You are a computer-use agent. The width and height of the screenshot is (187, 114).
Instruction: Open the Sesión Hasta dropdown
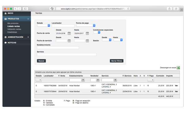pos(118,40)
